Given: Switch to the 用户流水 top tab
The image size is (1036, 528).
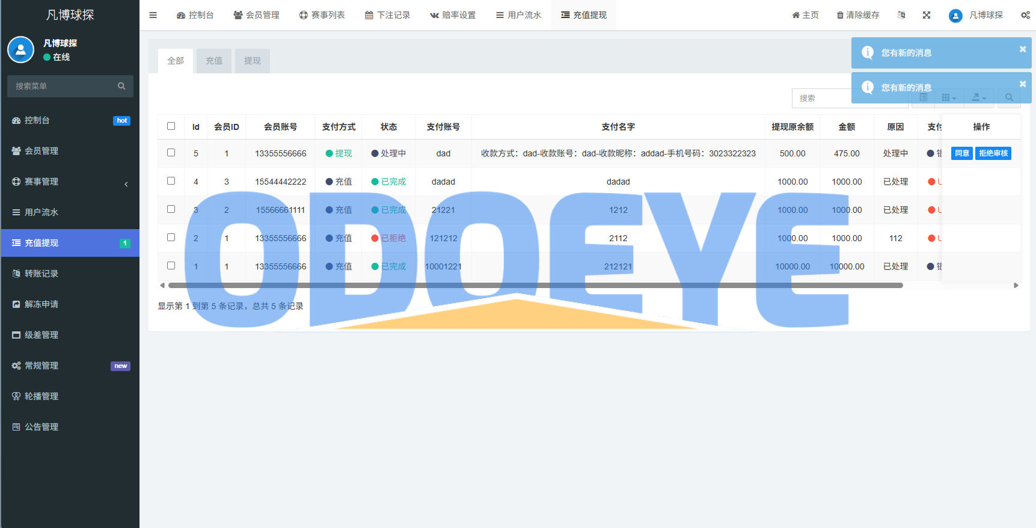Looking at the screenshot, I should tap(518, 15).
